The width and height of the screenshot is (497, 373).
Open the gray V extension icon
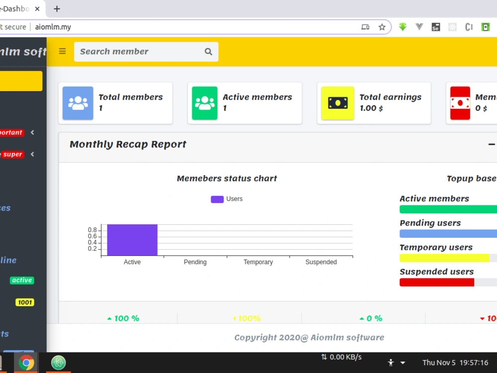click(x=419, y=27)
